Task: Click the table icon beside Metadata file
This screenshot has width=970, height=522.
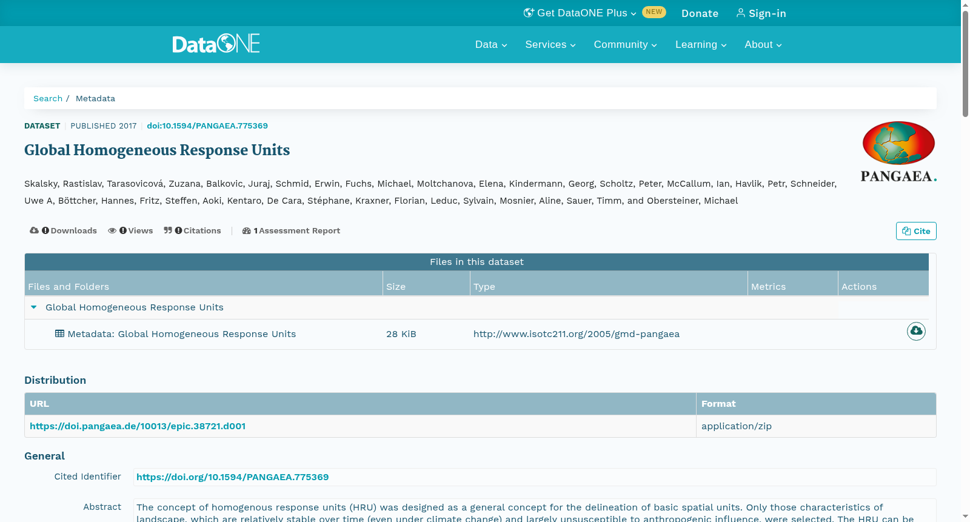Action: tap(59, 333)
